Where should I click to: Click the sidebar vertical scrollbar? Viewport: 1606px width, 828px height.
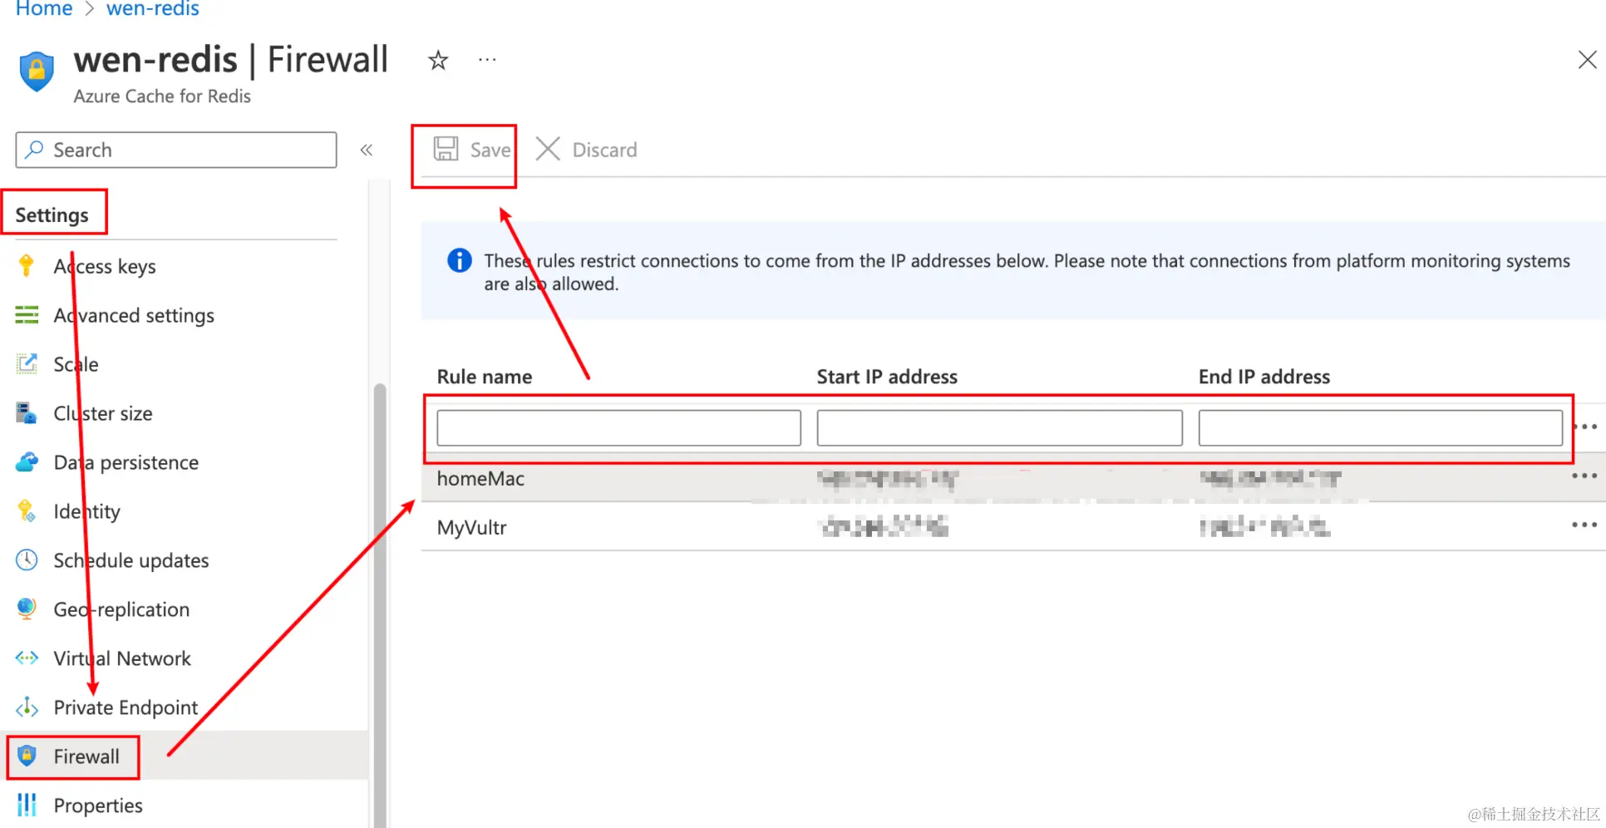click(380, 605)
